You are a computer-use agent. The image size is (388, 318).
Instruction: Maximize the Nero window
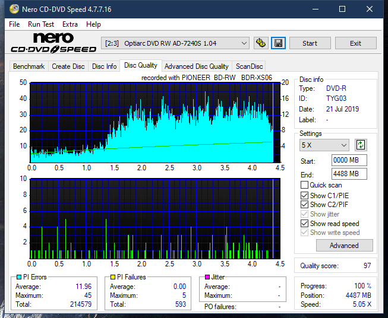(x=342, y=9)
